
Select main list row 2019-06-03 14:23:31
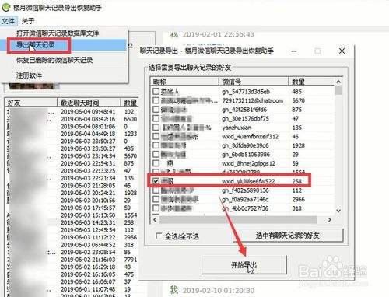click(x=72, y=222)
